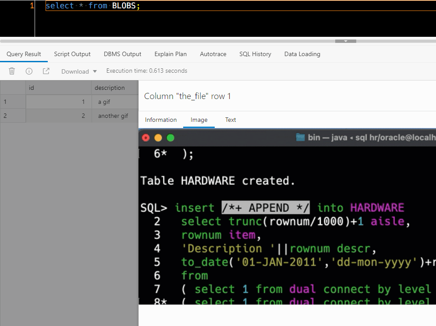Click id cell in 'another gif' row
This screenshot has width=436, height=326.
coord(59,116)
